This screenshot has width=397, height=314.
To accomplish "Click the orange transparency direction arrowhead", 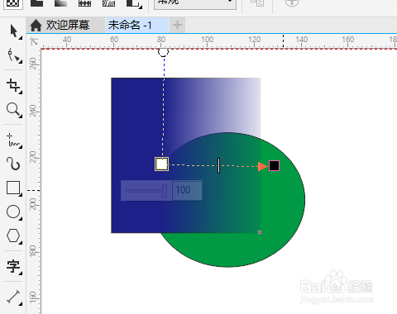I will coord(263,166).
